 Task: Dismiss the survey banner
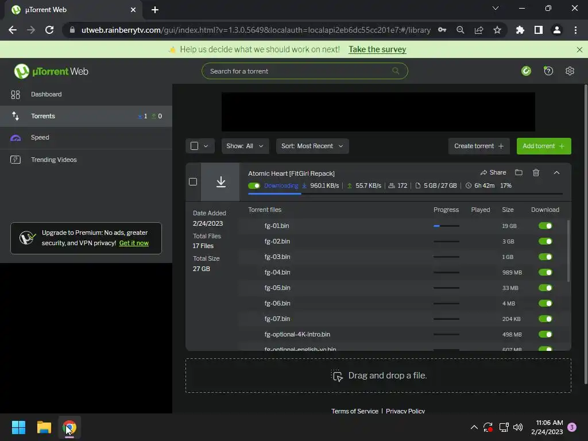pyautogui.click(x=579, y=49)
